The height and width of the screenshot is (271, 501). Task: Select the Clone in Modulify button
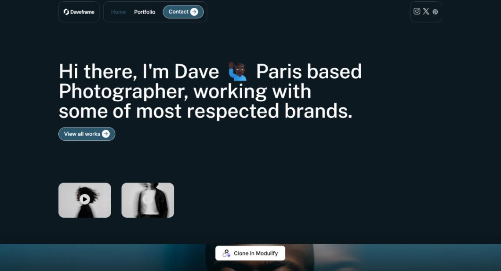pyautogui.click(x=250, y=253)
